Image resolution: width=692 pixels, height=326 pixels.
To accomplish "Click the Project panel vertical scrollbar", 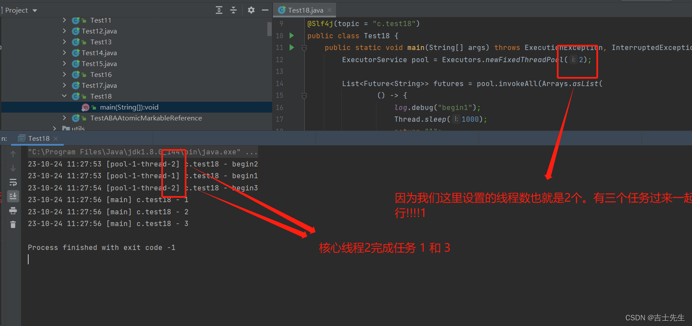I will 269,28.
